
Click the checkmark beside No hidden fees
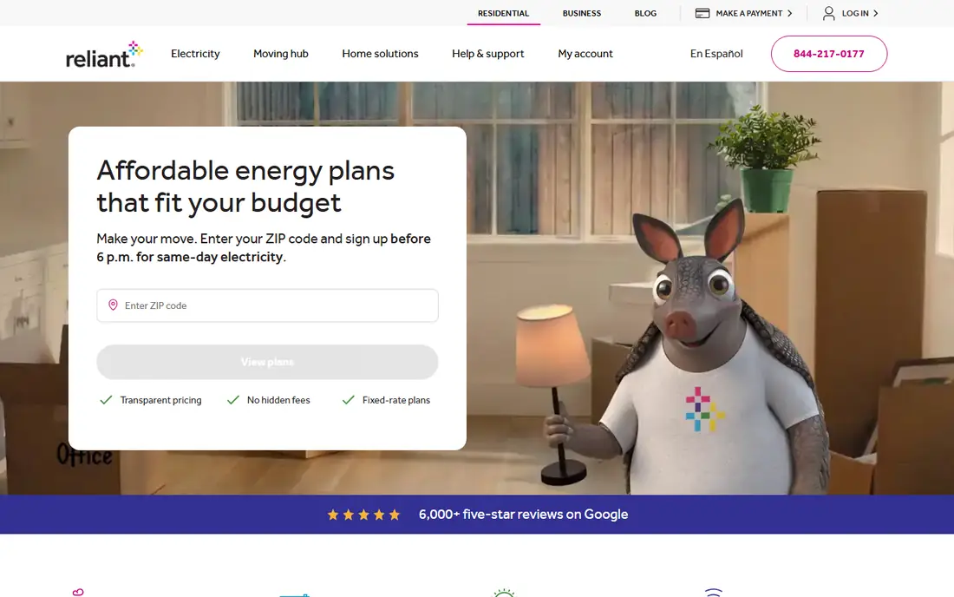pos(233,400)
